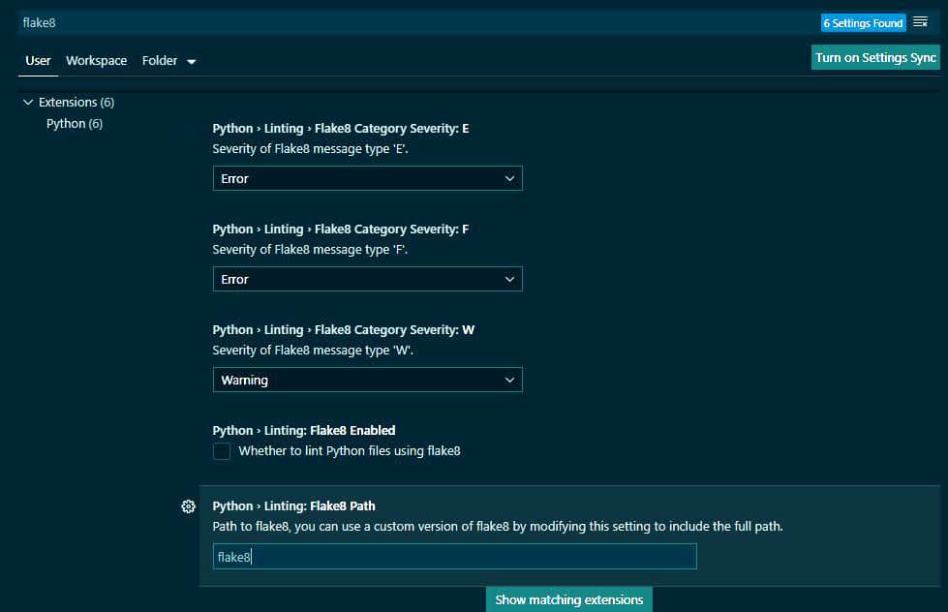Switch to the Workspace settings tab
The width and height of the screenshot is (948, 612).
(96, 60)
